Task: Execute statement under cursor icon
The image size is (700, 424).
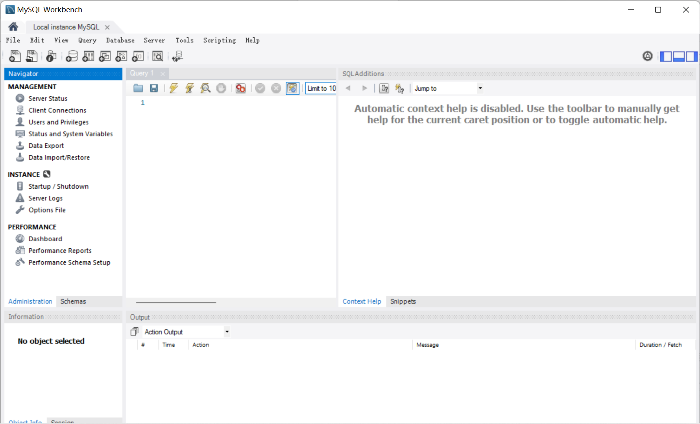Action: point(190,88)
